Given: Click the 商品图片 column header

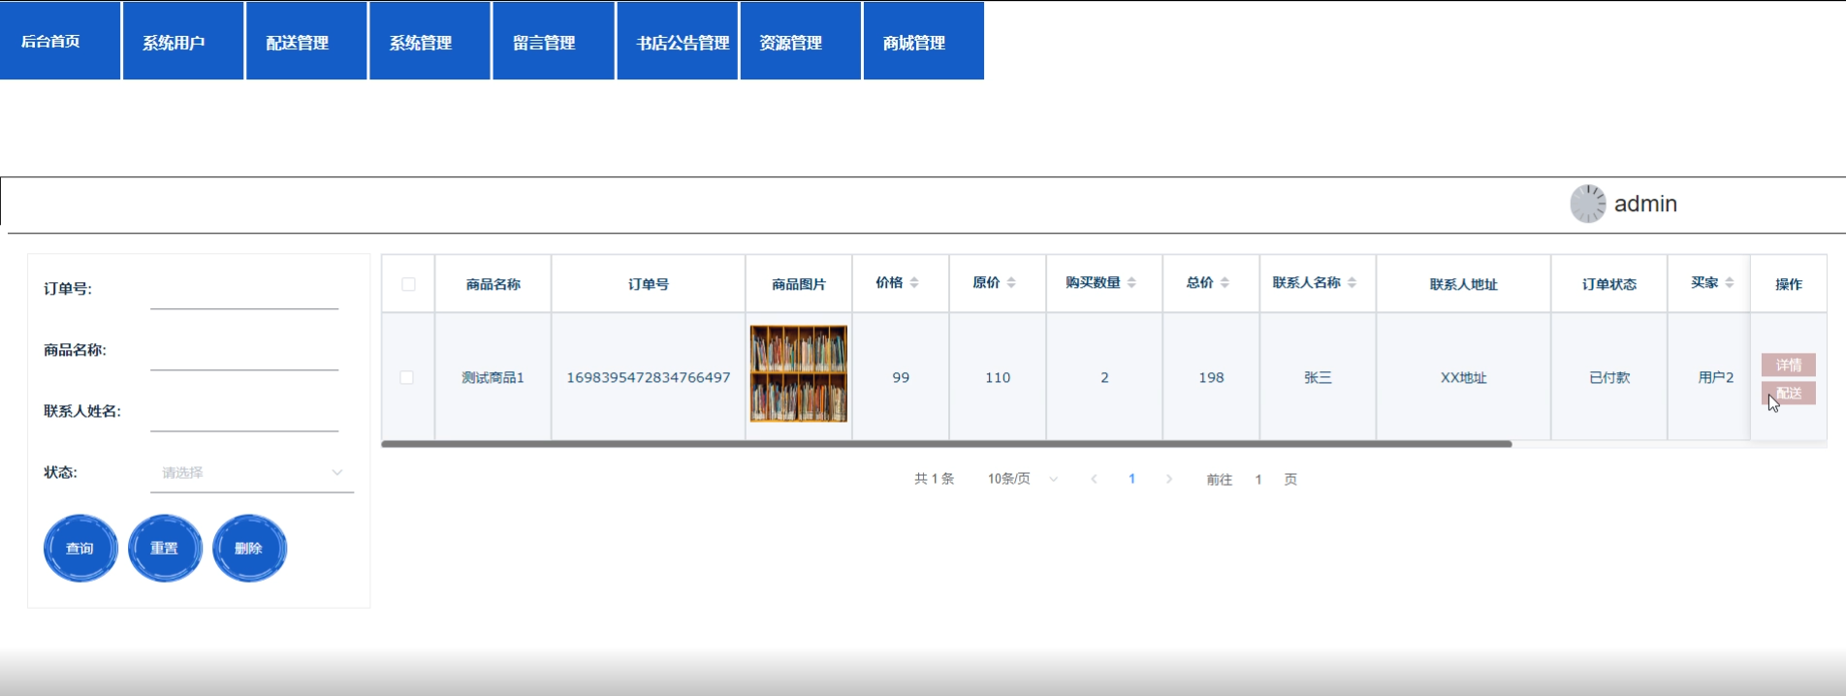Looking at the screenshot, I should (799, 284).
